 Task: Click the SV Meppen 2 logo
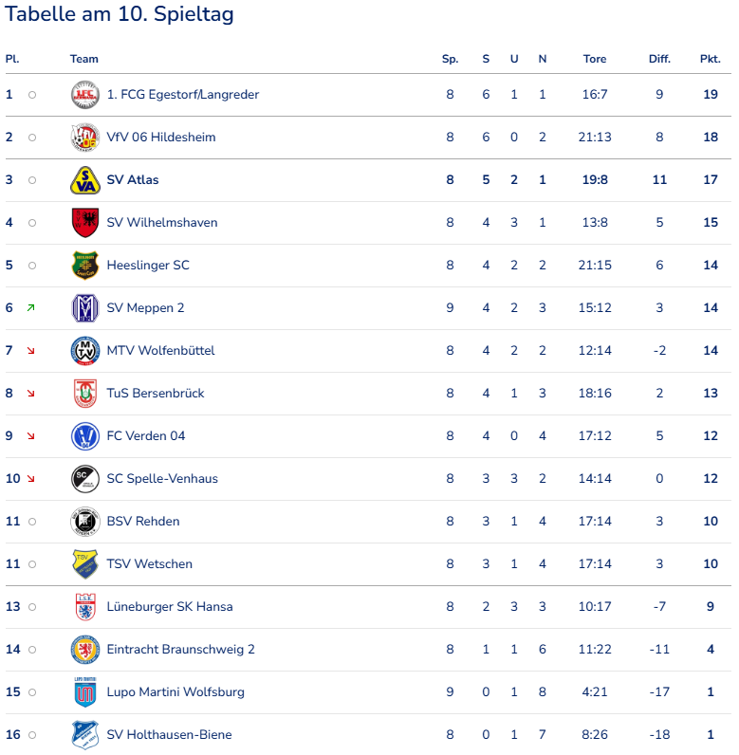(85, 308)
